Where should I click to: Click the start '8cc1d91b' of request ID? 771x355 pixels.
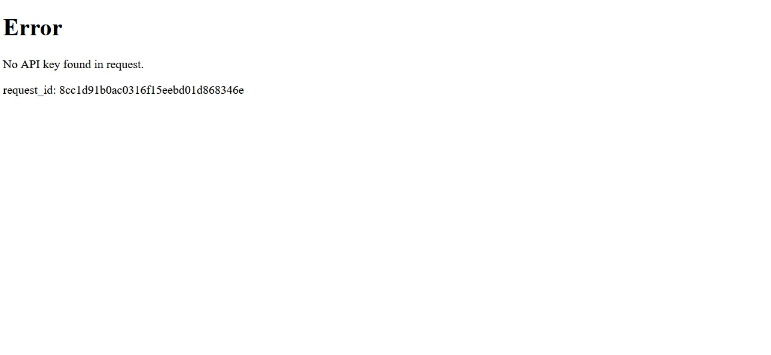point(82,90)
